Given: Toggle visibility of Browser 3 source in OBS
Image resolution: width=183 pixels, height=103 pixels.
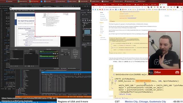Looking at the screenshot, I should click(36, 51).
